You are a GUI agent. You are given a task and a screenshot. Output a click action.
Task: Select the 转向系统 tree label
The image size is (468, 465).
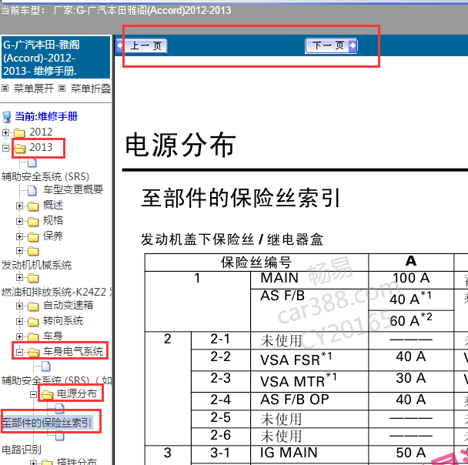click(x=63, y=321)
